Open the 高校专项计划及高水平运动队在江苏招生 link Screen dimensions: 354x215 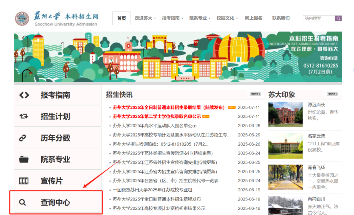(x=171, y=135)
